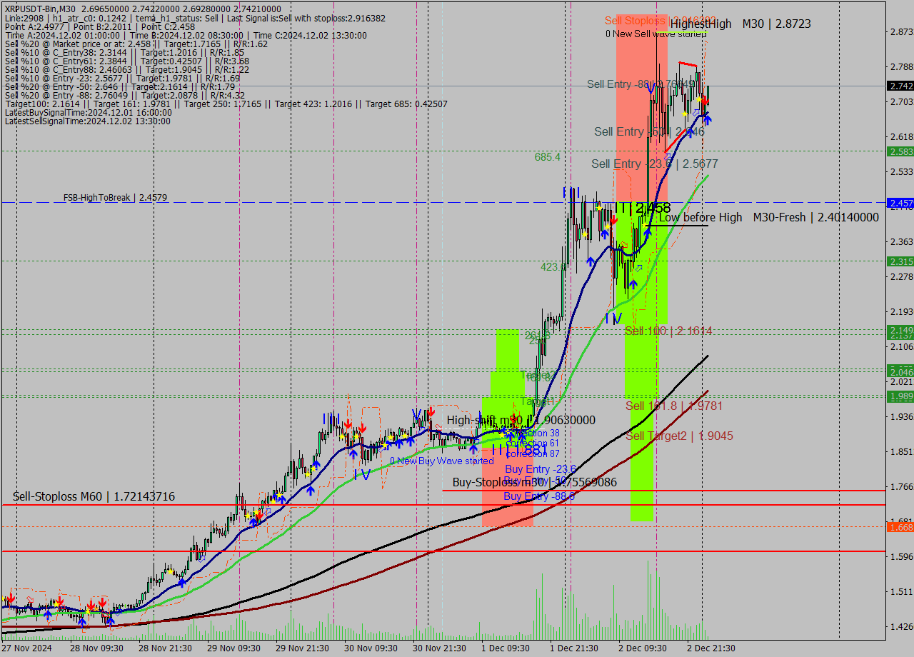Click the 2.873 price axis value

click(x=901, y=32)
